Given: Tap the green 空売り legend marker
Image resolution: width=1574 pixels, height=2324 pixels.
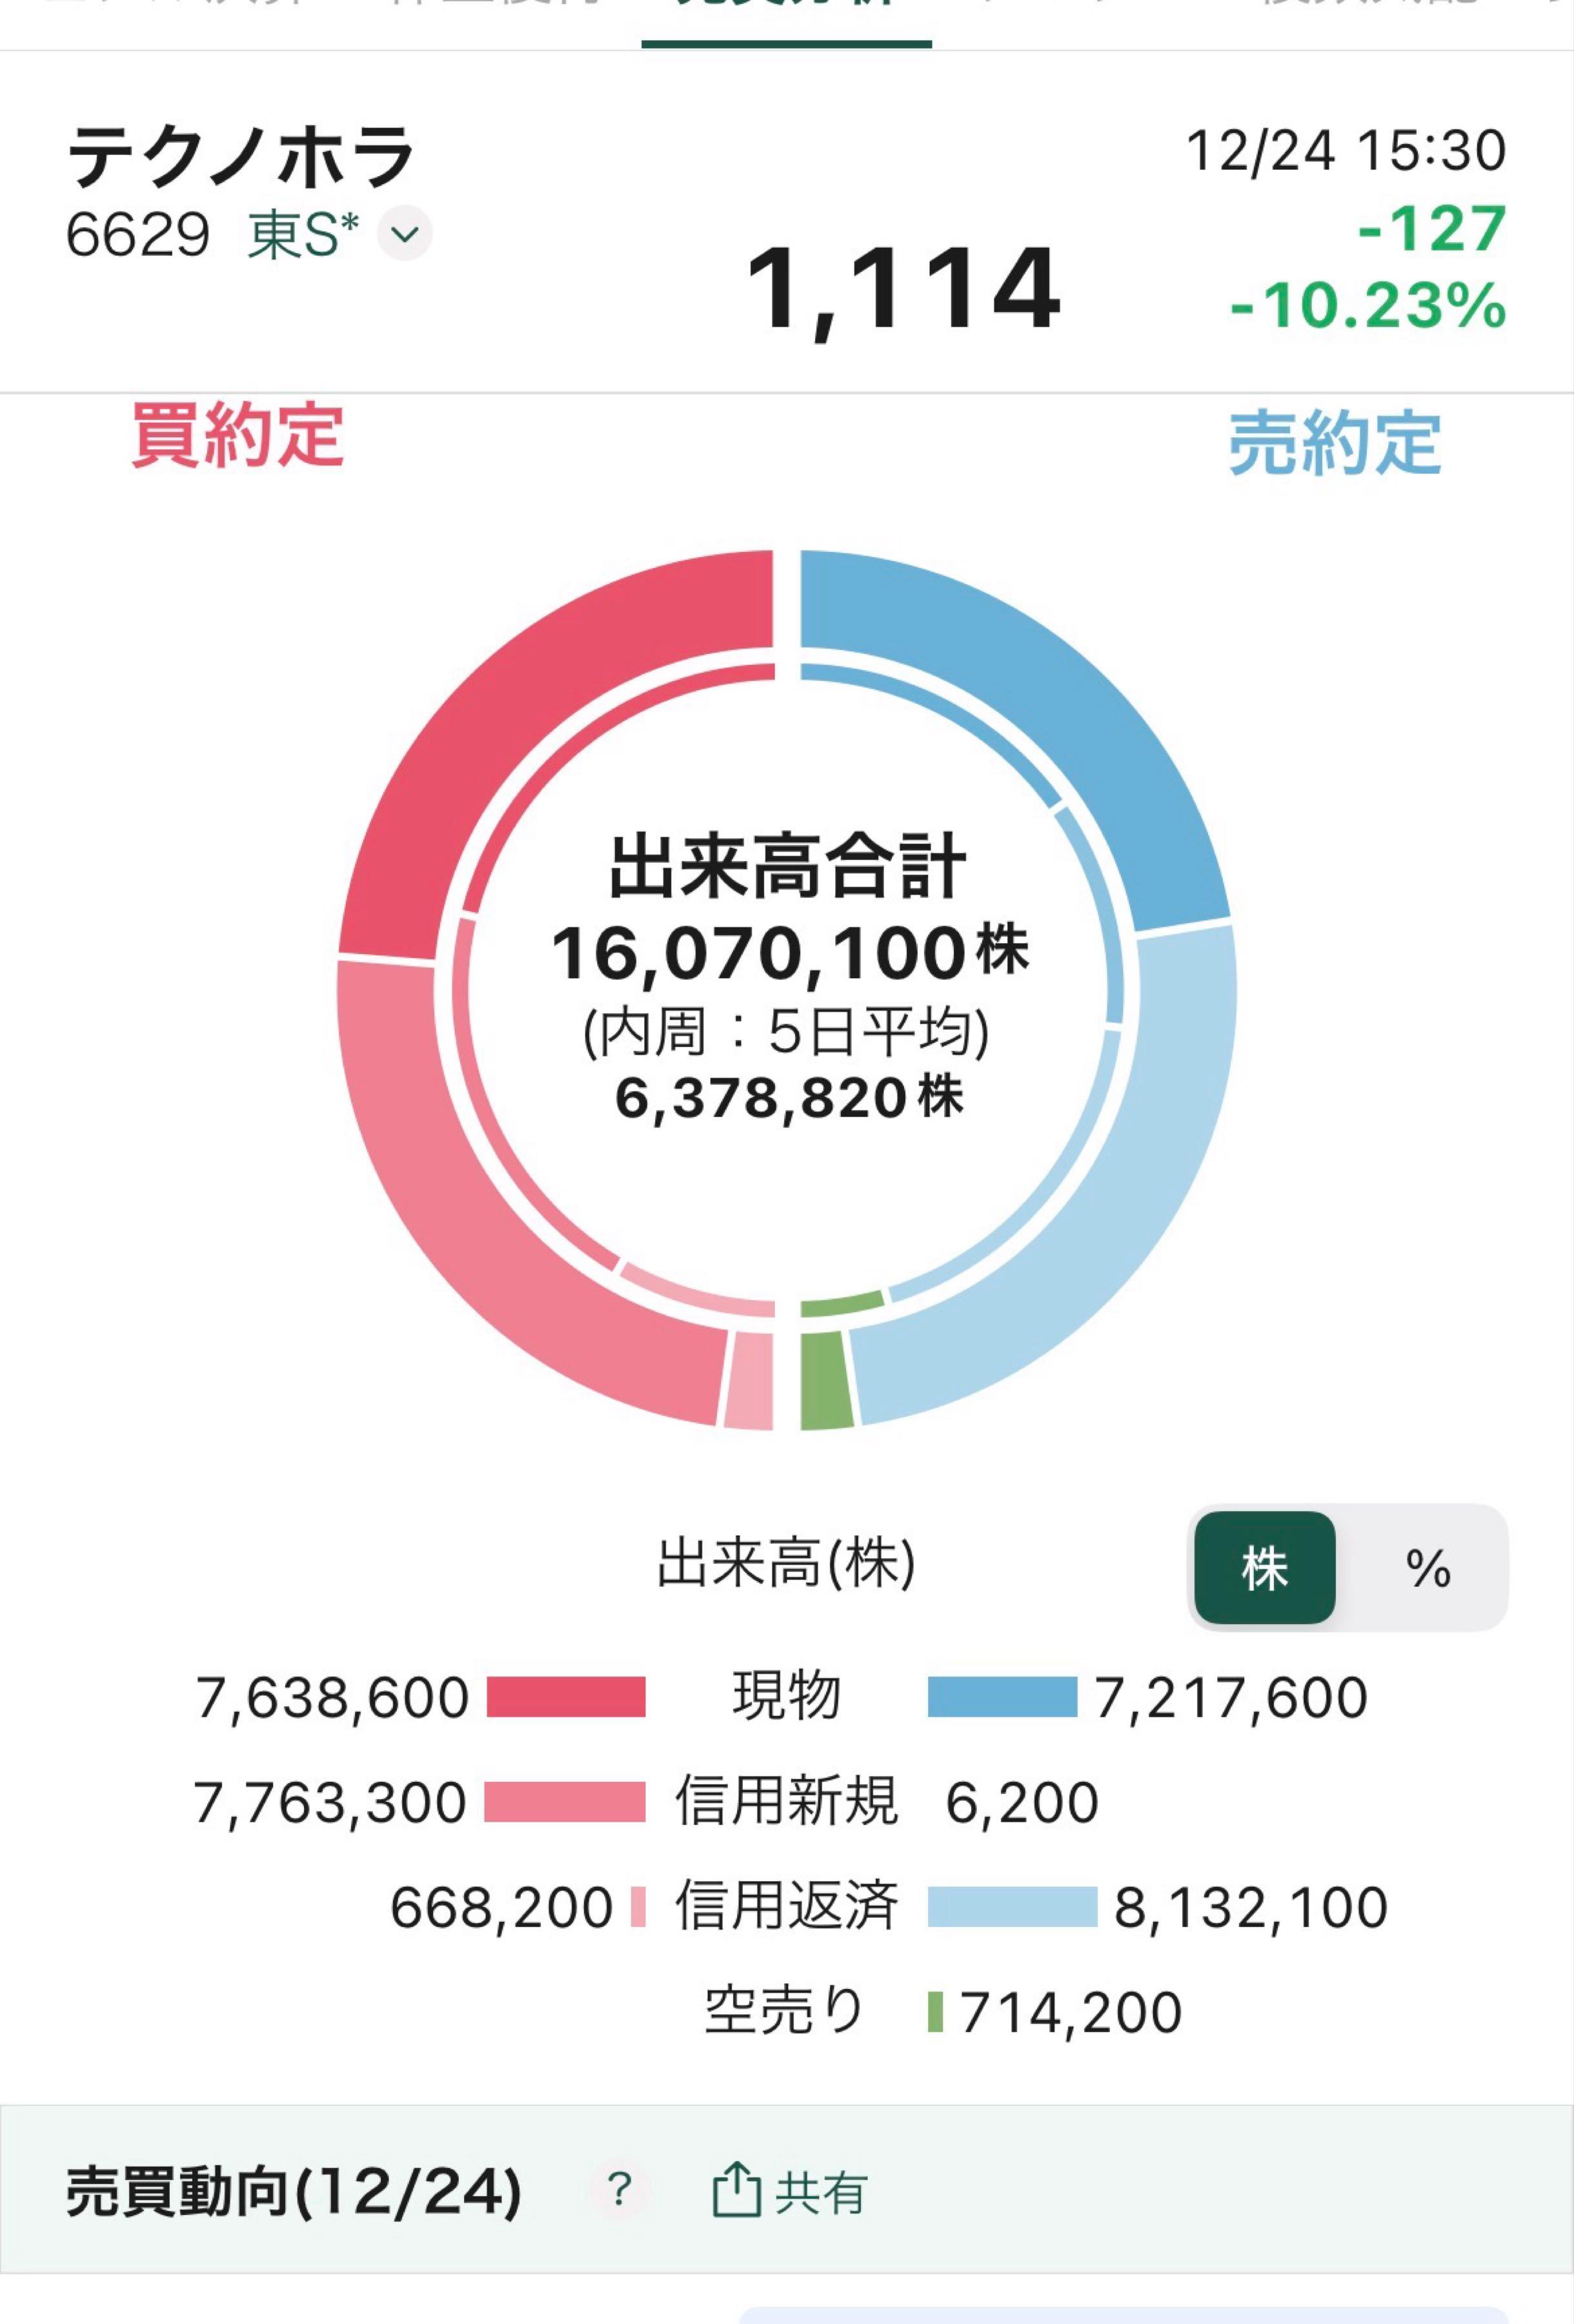Looking at the screenshot, I should 935,2012.
